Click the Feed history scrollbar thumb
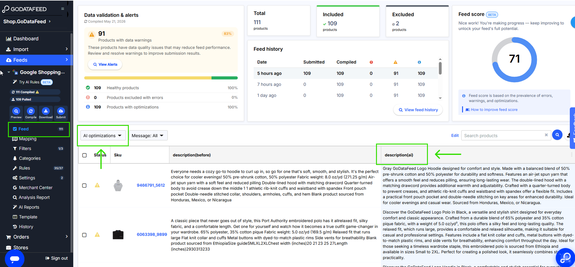The height and width of the screenshot is (267, 575). click(440, 68)
